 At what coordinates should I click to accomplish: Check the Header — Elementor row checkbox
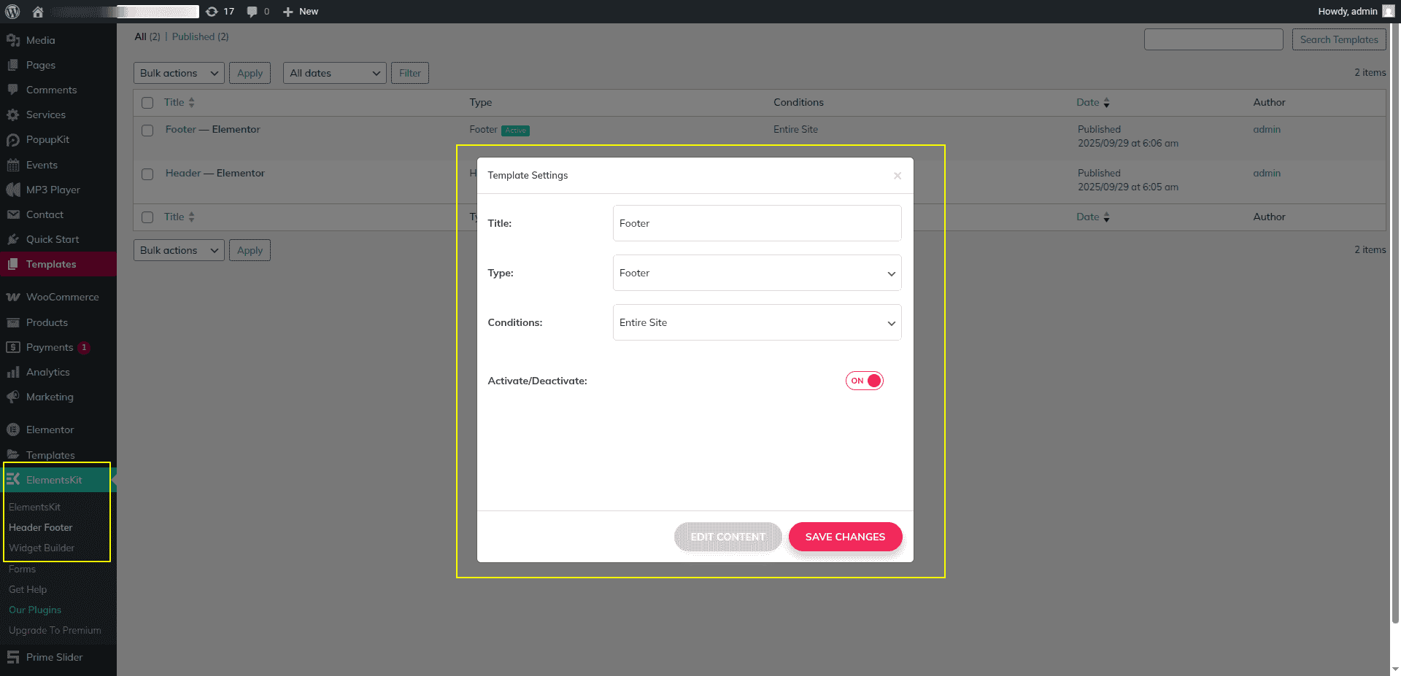pyautogui.click(x=147, y=174)
